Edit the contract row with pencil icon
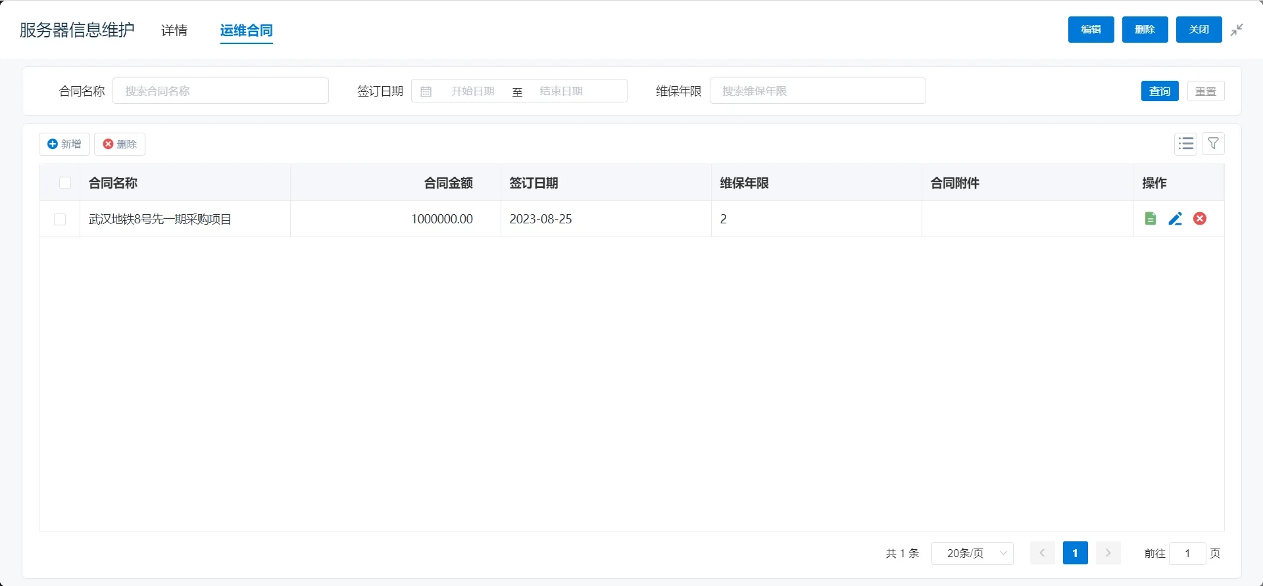This screenshot has height=586, width=1263. (x=1175, y=219)
